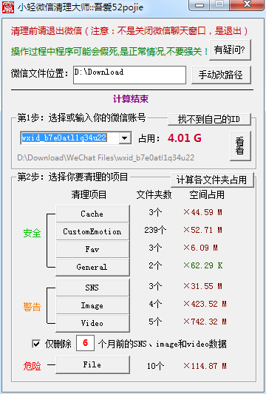
Task: Toggle the 仅删除 months-old checkbox
Action: 36,344
